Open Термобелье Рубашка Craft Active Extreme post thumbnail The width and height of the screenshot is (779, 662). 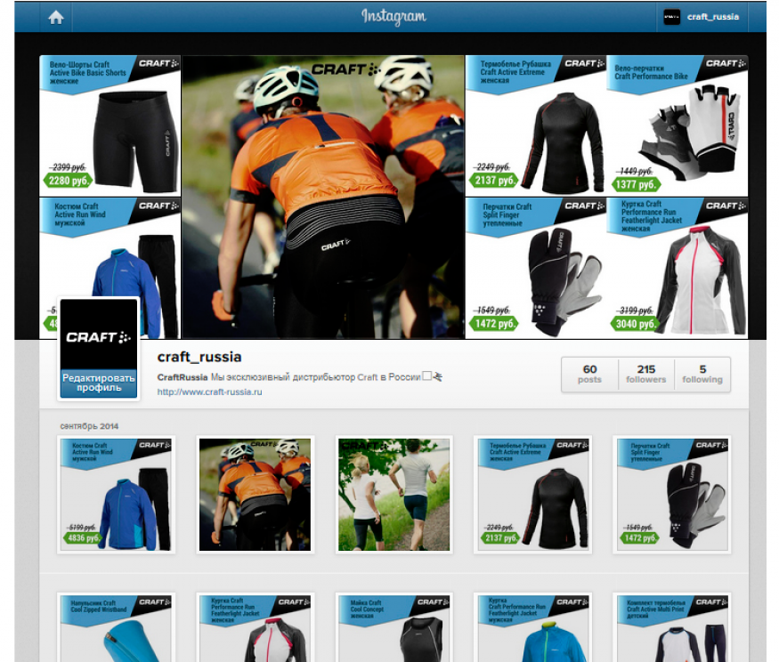click(533, 495)
